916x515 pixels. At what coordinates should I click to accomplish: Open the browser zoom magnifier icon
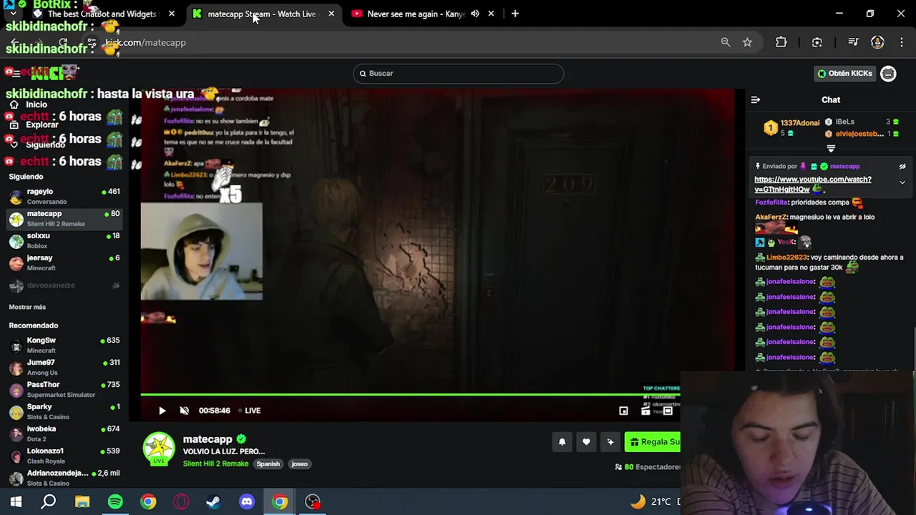[x=726, y=42]
